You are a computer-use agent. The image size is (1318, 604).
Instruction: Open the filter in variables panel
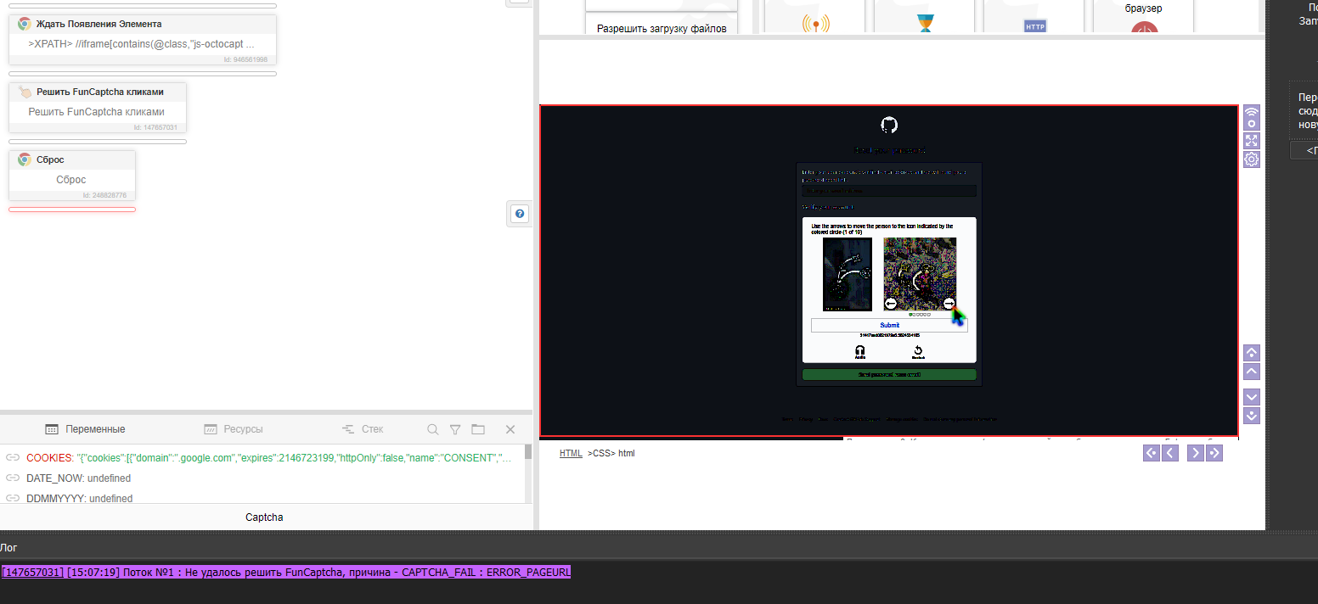point(455,429)
